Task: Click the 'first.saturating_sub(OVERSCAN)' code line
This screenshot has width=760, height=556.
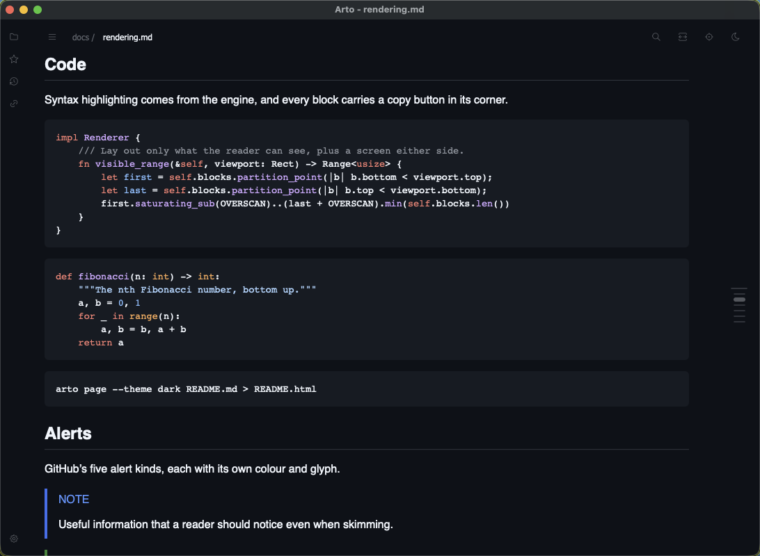Action: click(306, 204)
